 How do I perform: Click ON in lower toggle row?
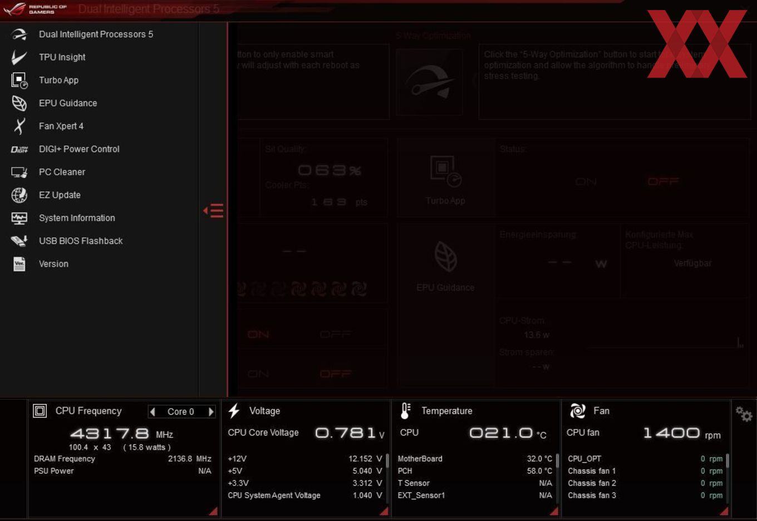coord(258,374)
